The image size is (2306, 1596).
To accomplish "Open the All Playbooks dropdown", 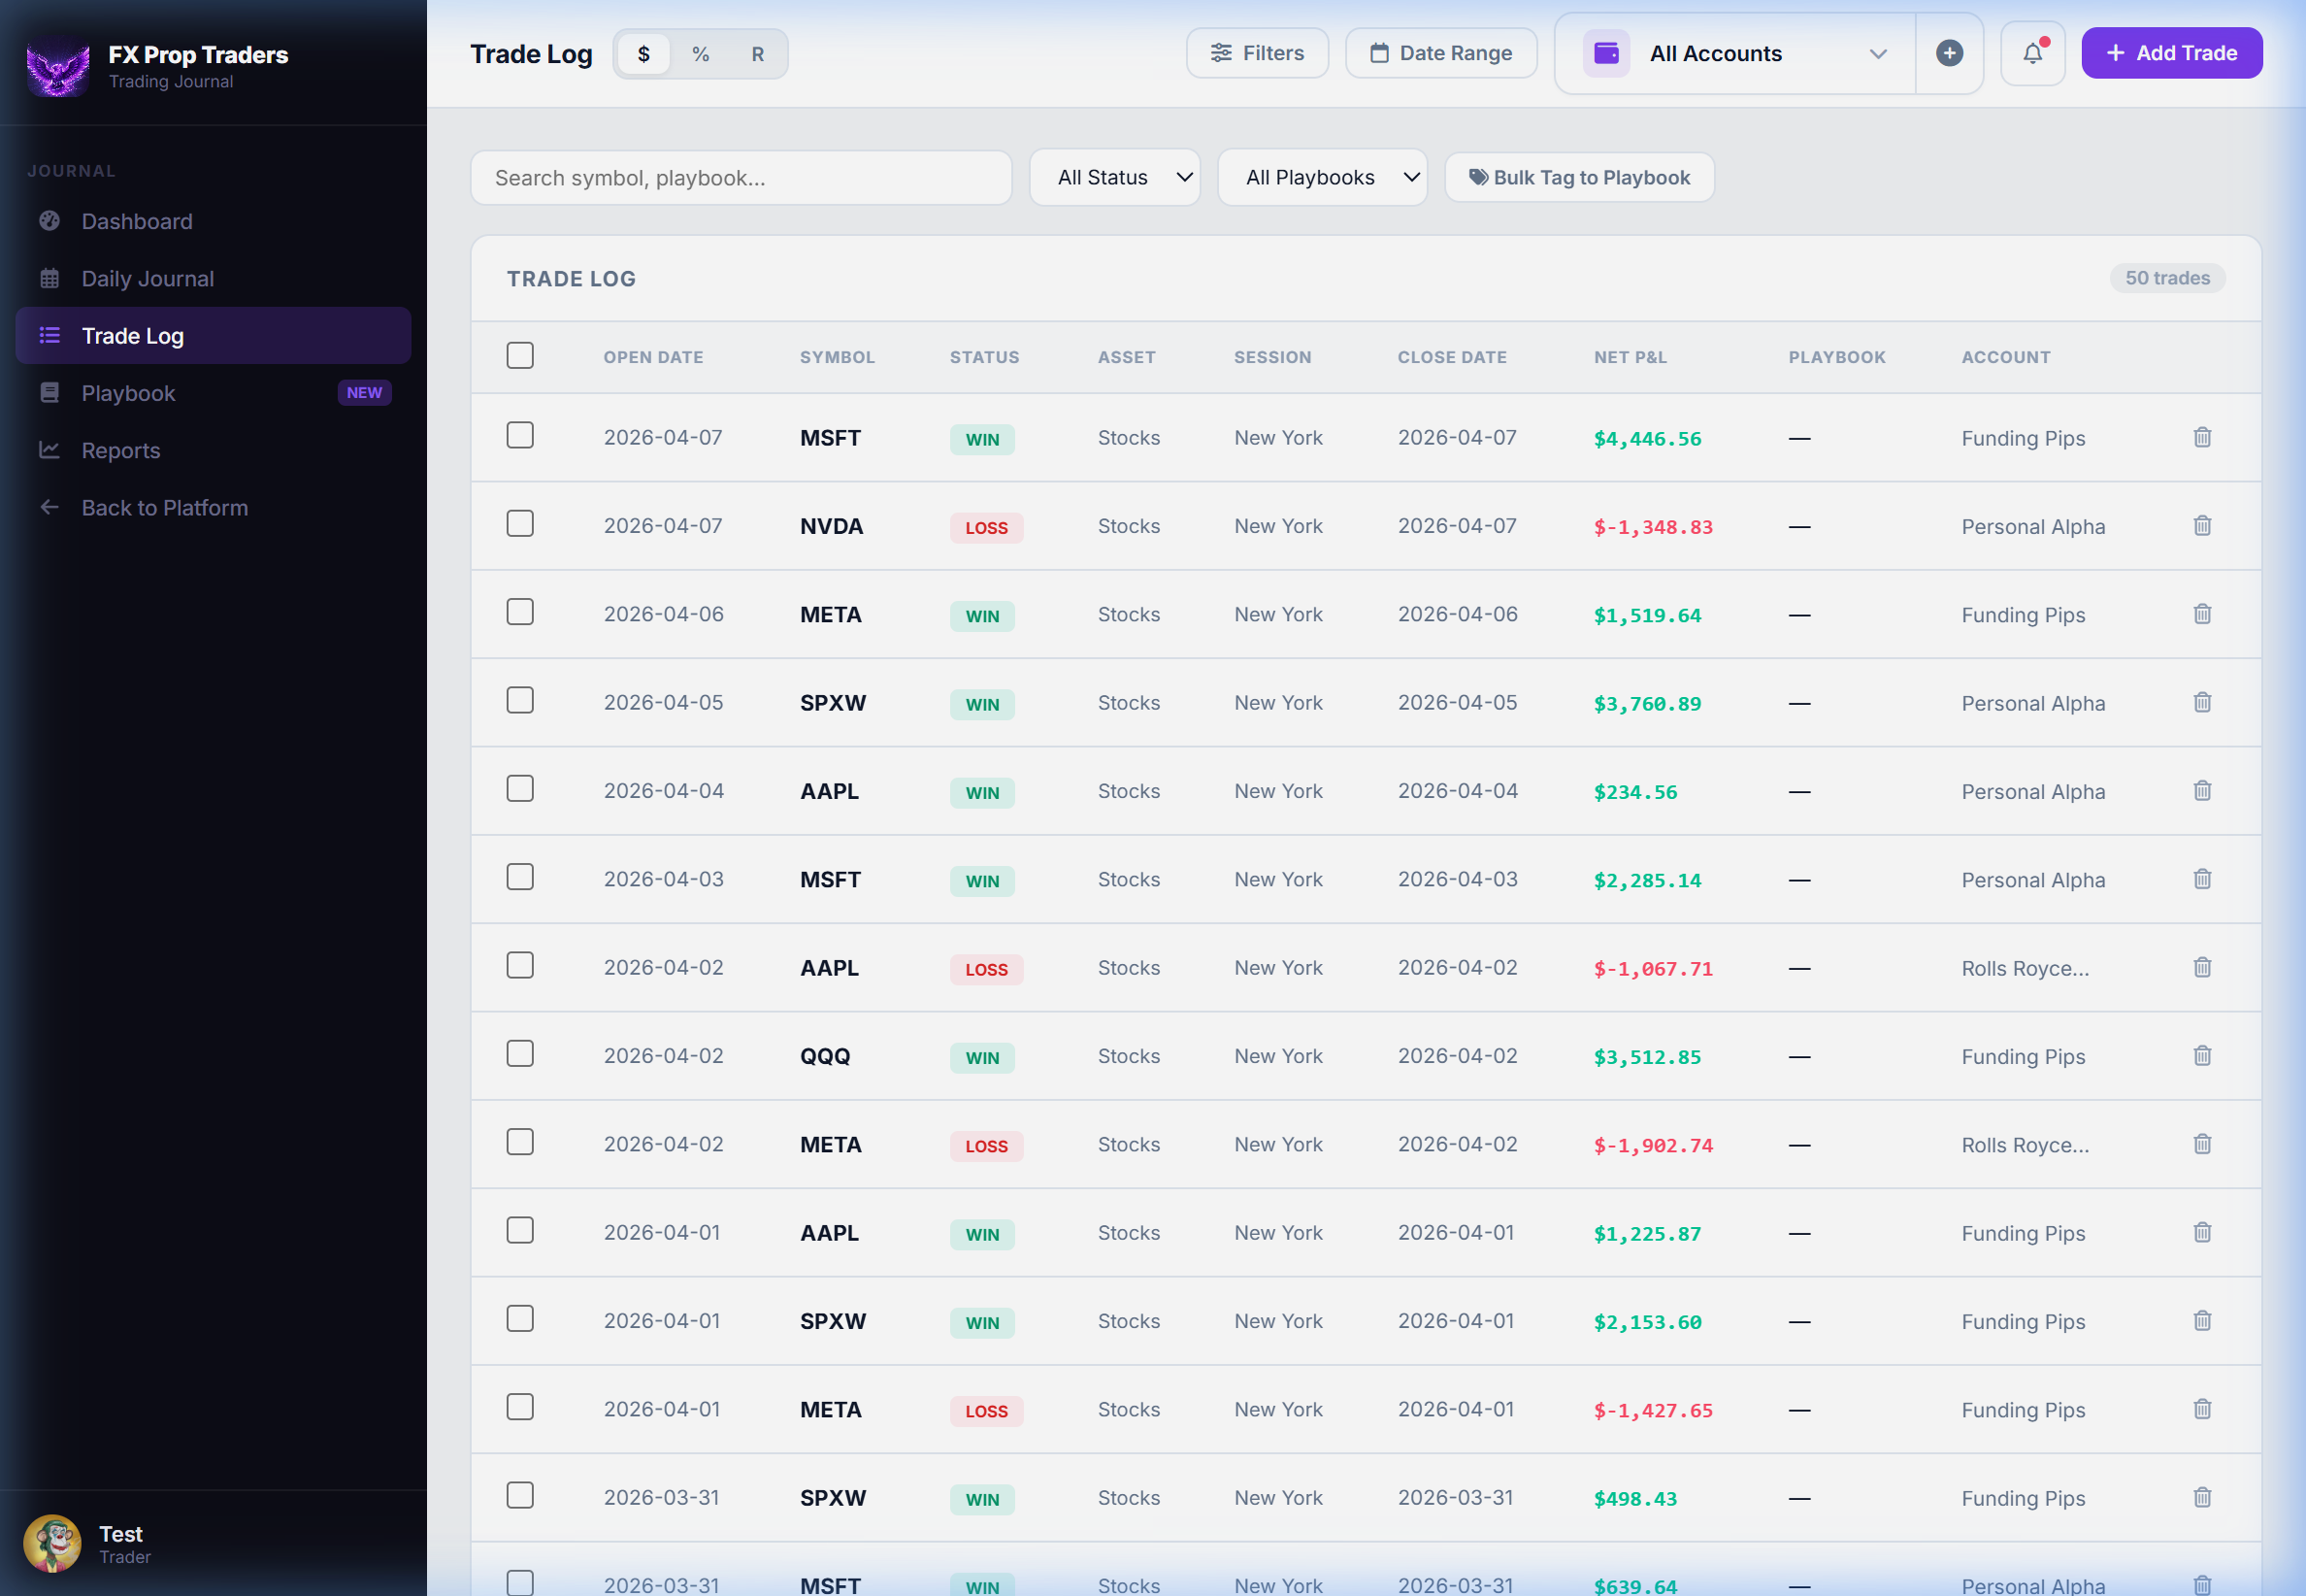I will click(1322, 177).
